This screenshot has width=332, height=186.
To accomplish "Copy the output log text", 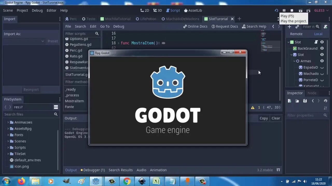I will (x=264, y=118).
